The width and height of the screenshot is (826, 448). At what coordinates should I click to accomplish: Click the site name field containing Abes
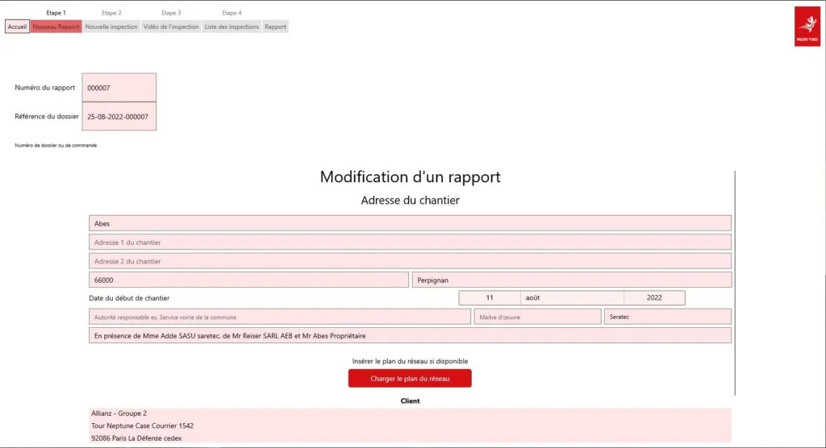click(410, 223)
